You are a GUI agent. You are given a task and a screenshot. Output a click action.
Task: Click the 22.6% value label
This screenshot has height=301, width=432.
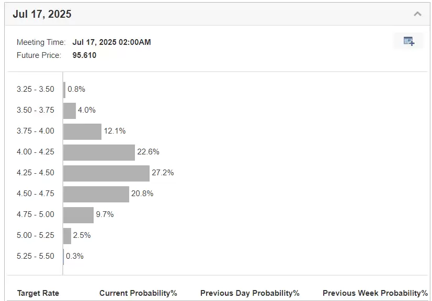click(x=148, y=152)
